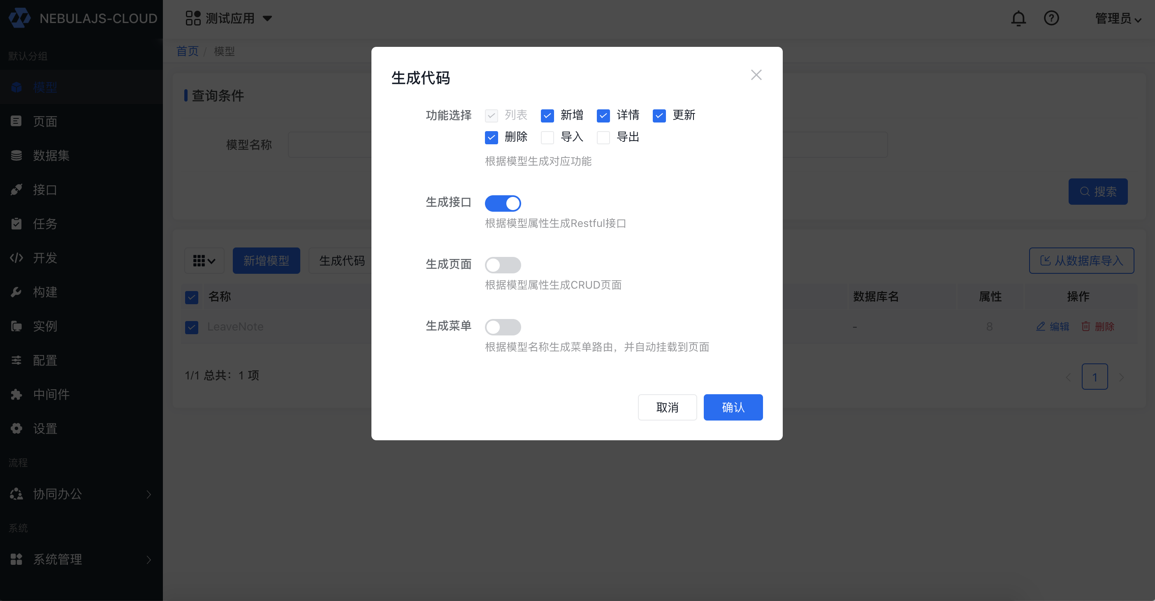The height and width of the screenshot is (601, 1155).
Task: Select the 构建 sidebar icon
Action: point(16,292)
